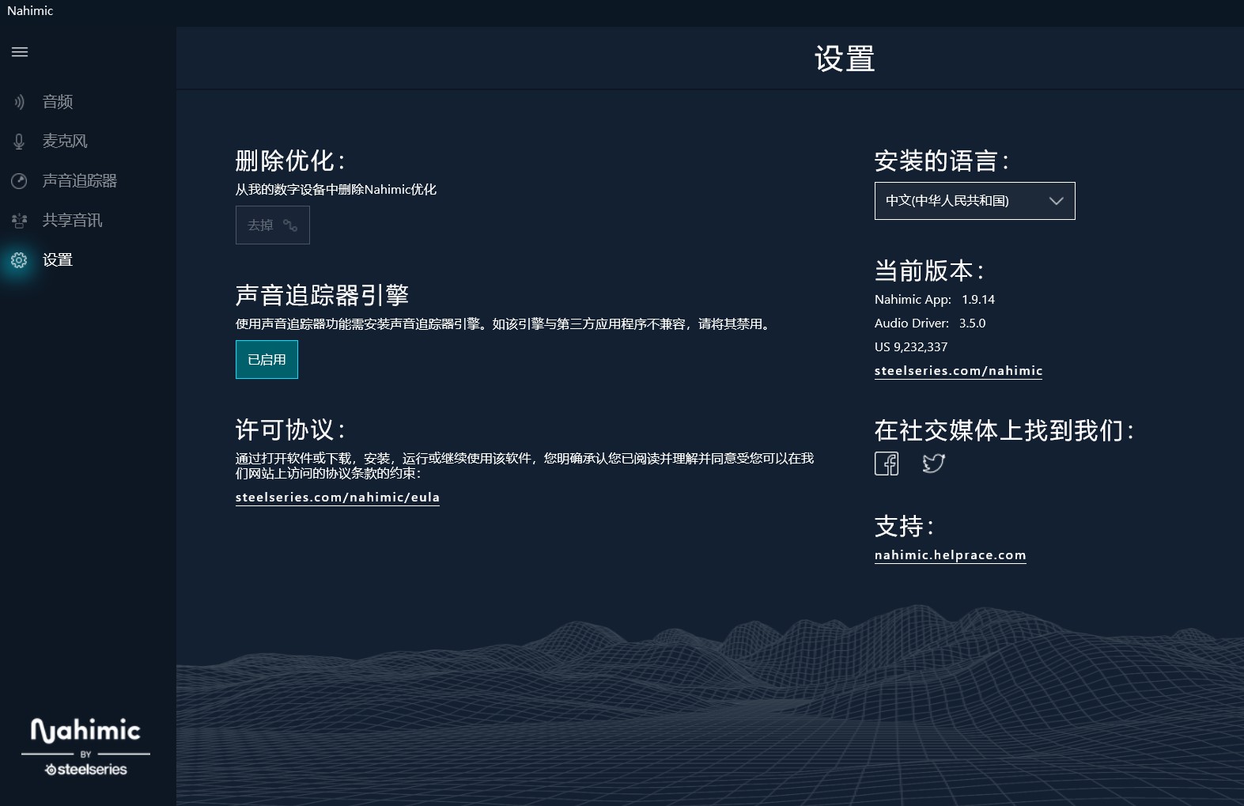Click the 设置 page title
The width and height of the screenshot is (1244, 806).
pos(845,59)
